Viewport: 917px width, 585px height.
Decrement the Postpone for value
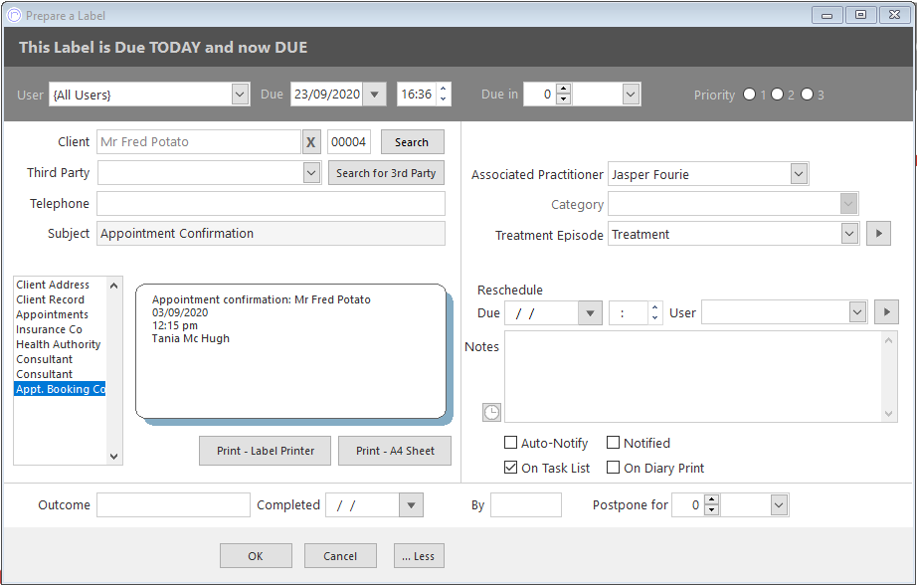(712, 510)
